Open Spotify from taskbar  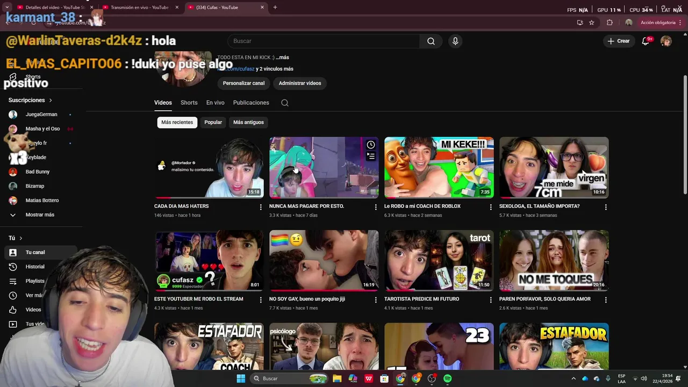[x=447, y=379]
